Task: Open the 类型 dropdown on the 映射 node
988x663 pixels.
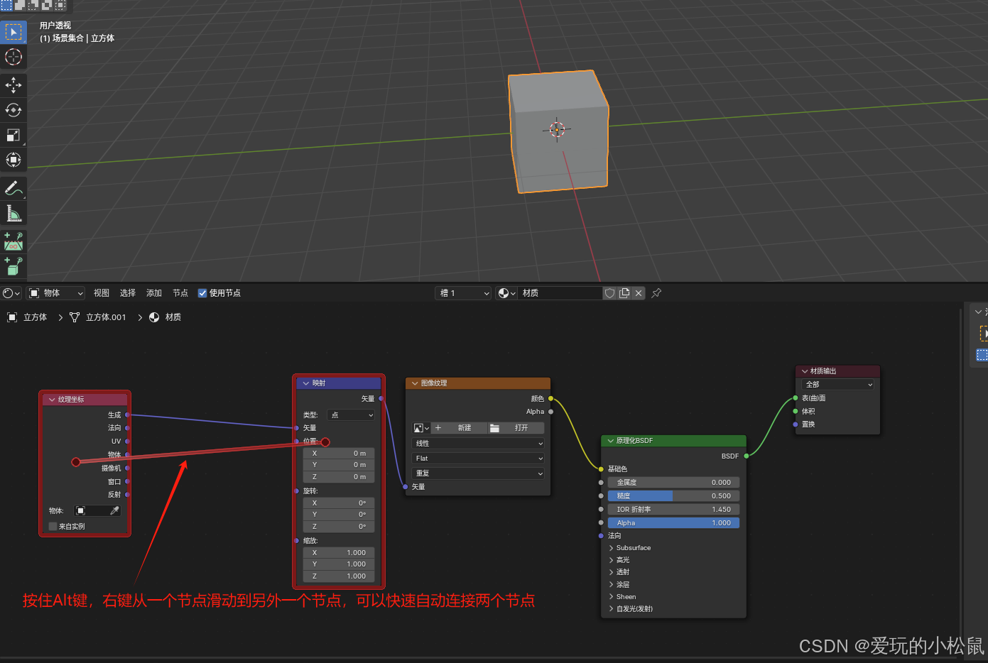Action: pos(350,415)
